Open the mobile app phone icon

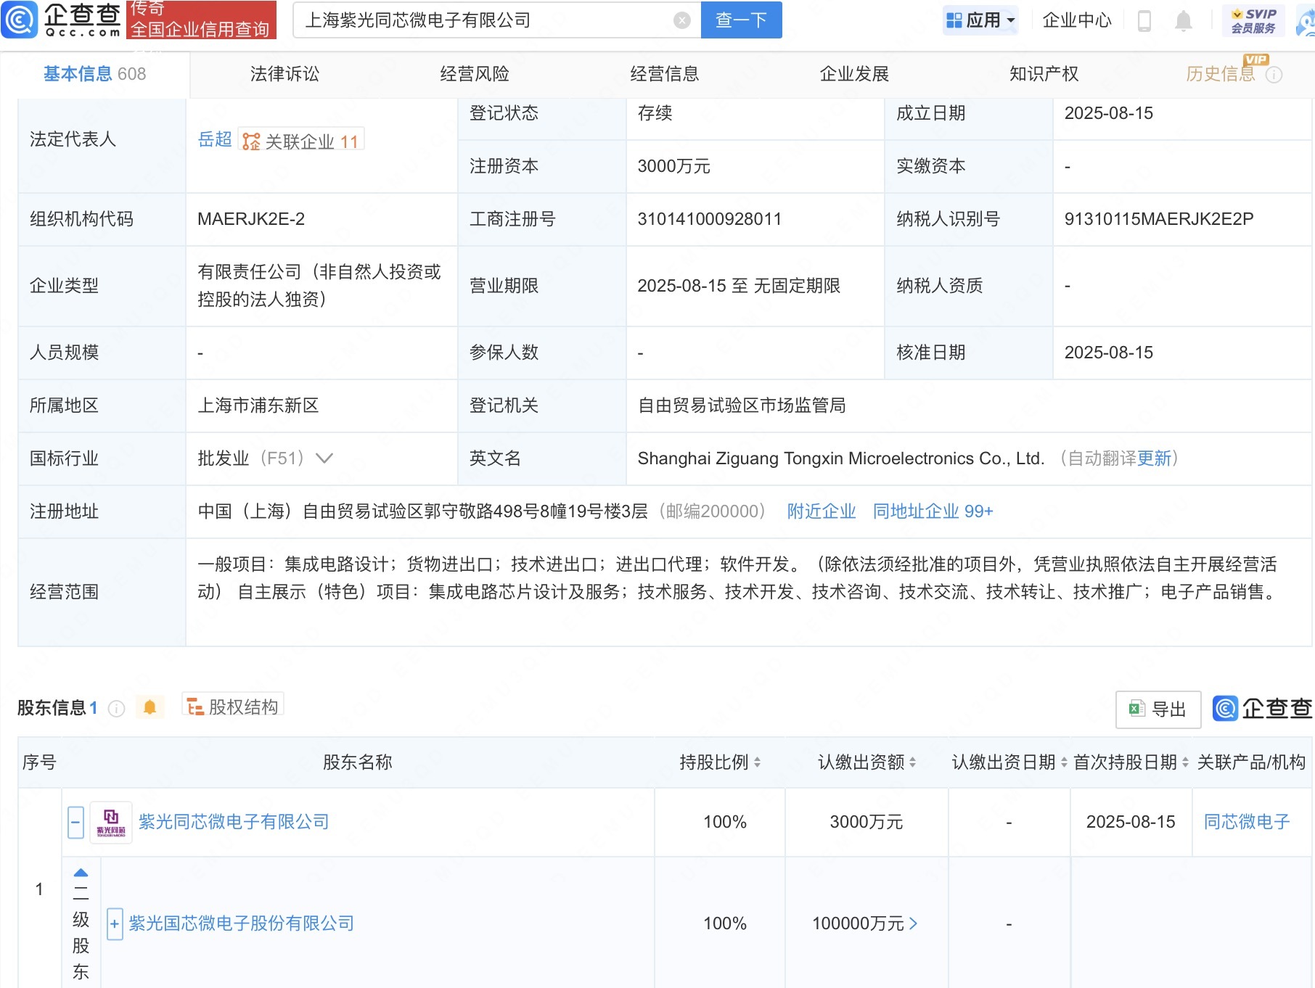tap(1144, 21)
